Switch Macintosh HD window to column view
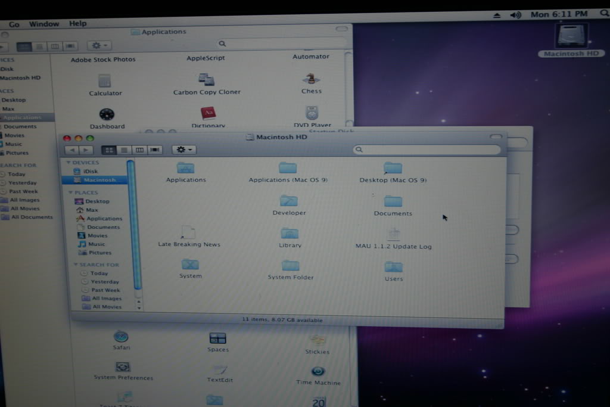The height and width of the screenshot is (407, 610). click(139, 150)
